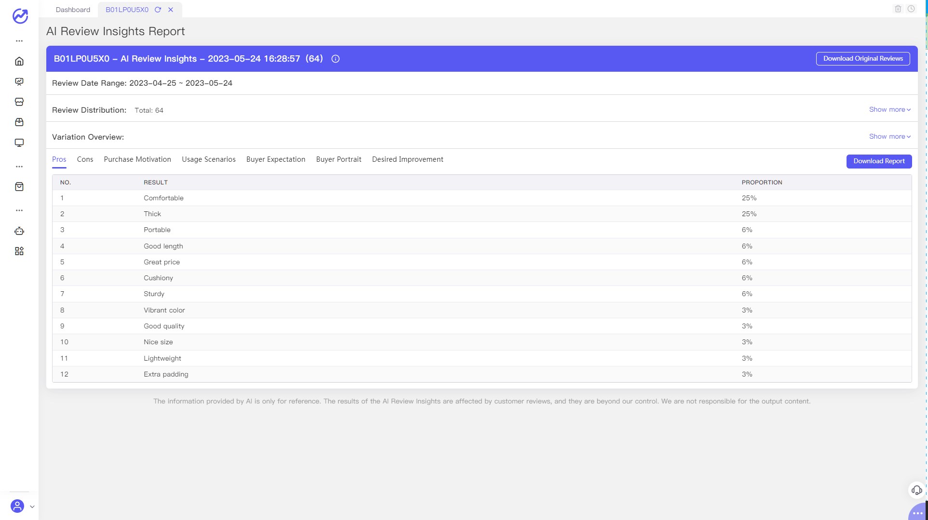Click the info icon beside the report title
928x520 pixels.
click(336, 59)
